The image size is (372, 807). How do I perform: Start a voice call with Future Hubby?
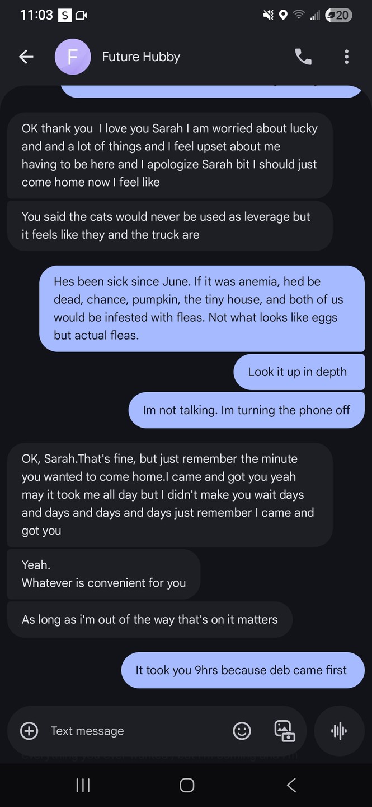[303, 57]
